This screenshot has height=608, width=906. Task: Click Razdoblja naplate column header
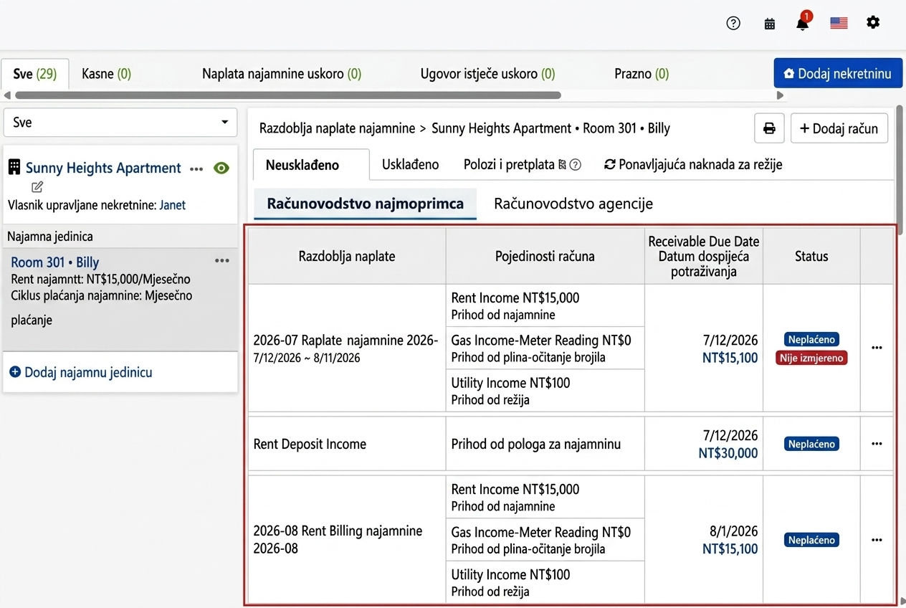347,256
